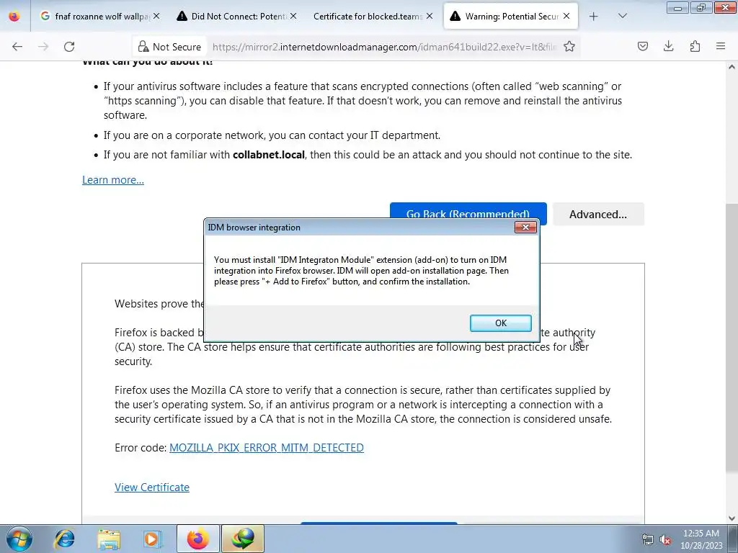Viewport: 738px width, 553px height.
Task: Open the Firefox hamburger menu
Action: tap(721, 46)
